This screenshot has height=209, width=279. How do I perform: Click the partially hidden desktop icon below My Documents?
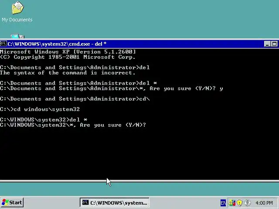tap(17, 36)
